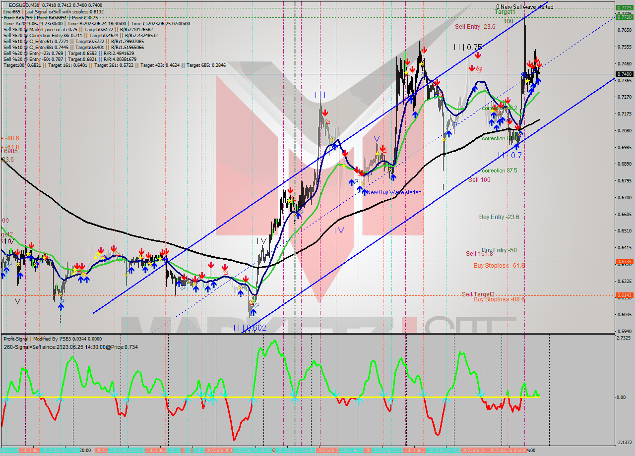Click the blue circle marker on the 0.7400 line
Screen dimensions: 635x456
point(524,74)
